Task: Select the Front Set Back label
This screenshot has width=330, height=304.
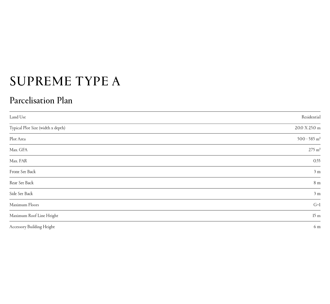Action: point(22,172)
